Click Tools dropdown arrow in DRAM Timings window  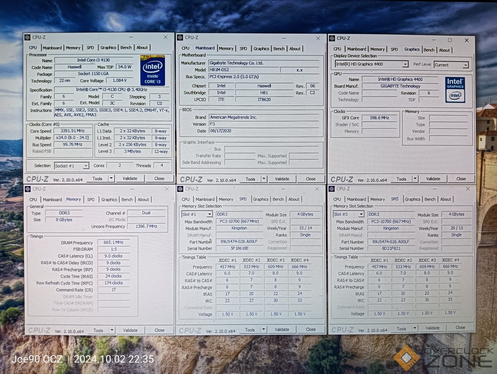[x=112, y=330]
